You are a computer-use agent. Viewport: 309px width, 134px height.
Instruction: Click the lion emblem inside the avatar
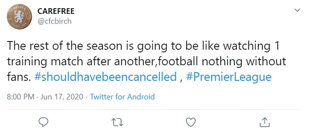click(x=19, y=17)
